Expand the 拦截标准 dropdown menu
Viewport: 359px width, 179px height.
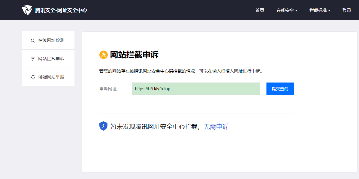pyautogui.click(x=320, y=10)
